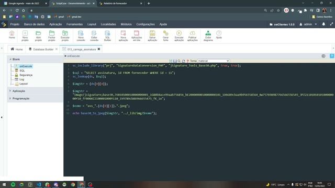Click the swClientes 1.0.0 project label
Image resolution: width=335 pixels, height=188 pixels.
coord(282,25)
